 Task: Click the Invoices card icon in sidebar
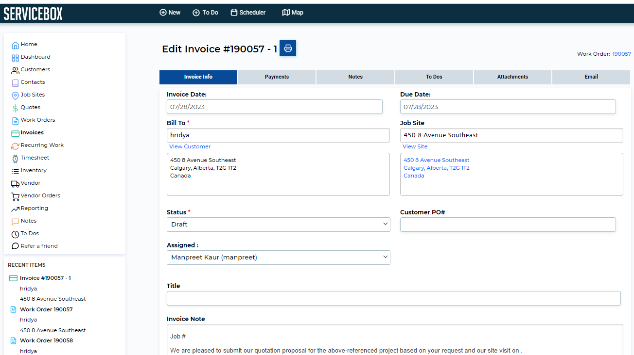coord(15,133)
